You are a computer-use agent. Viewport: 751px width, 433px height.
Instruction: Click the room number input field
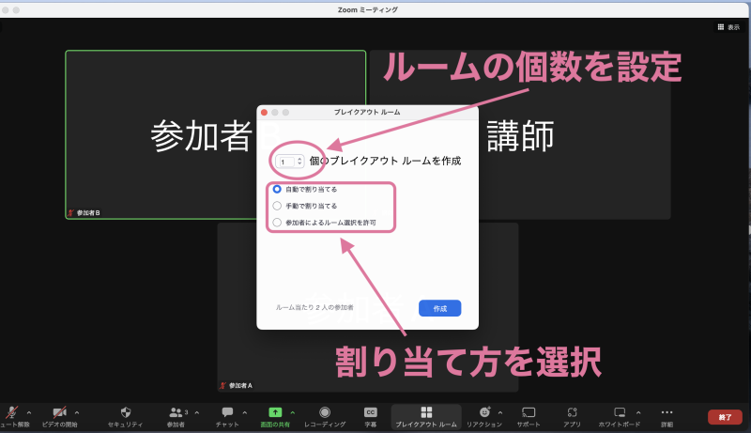click(287, 162)
